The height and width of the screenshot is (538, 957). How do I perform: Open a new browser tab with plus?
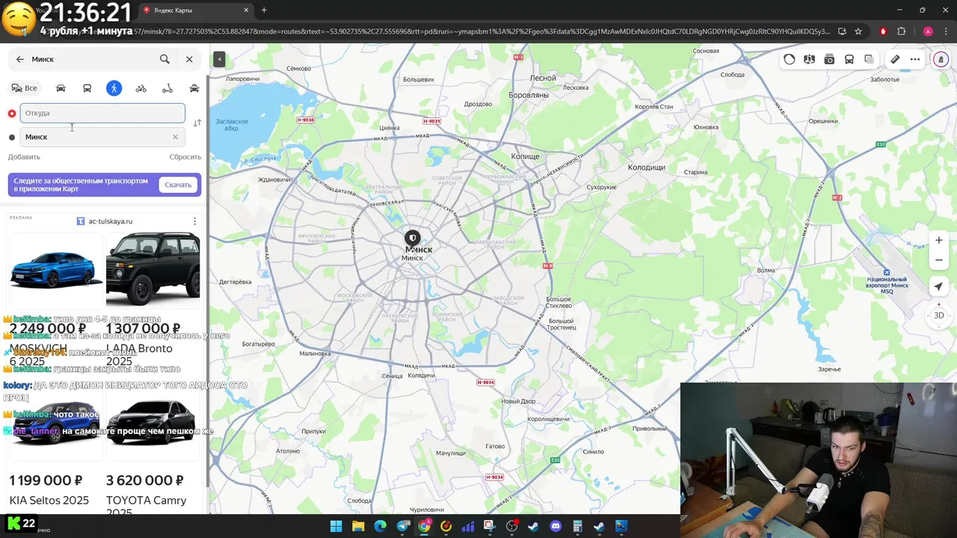point(264,10)
